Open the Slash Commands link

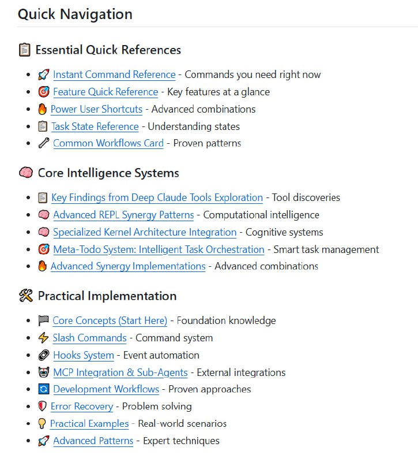point(89,338)
